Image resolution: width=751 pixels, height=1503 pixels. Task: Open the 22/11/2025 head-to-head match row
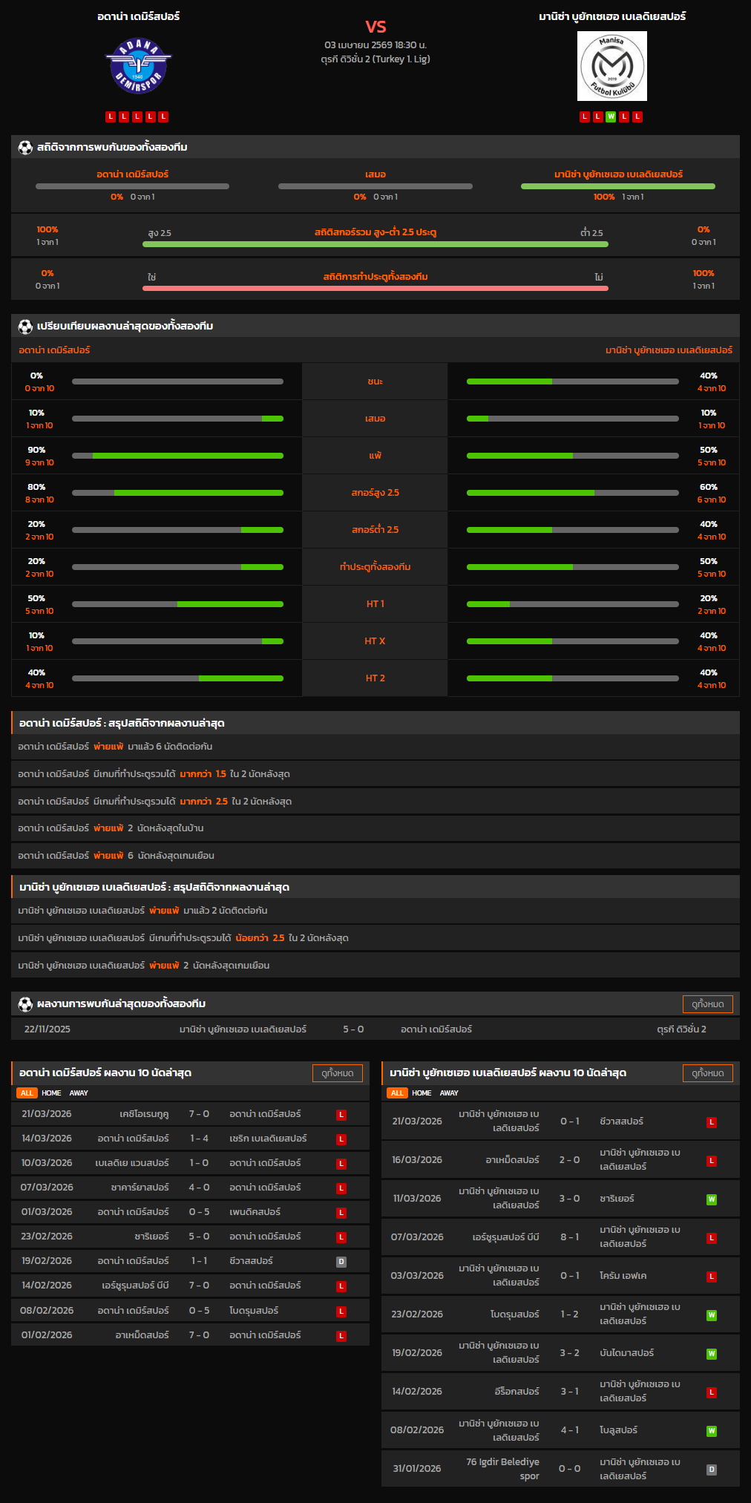(375, 1029)
